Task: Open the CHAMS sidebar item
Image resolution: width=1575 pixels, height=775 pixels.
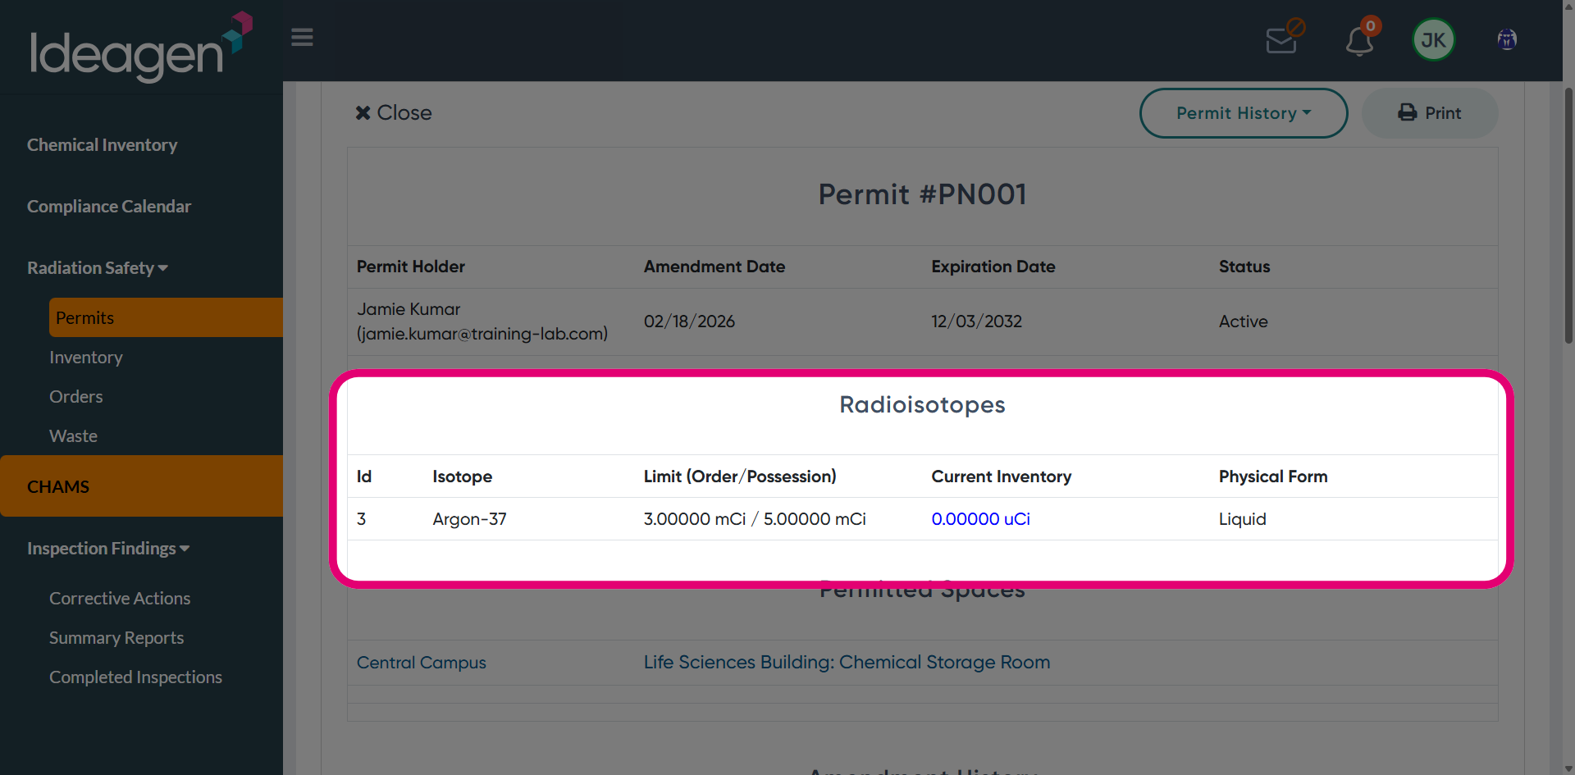Action: [141, 486]
